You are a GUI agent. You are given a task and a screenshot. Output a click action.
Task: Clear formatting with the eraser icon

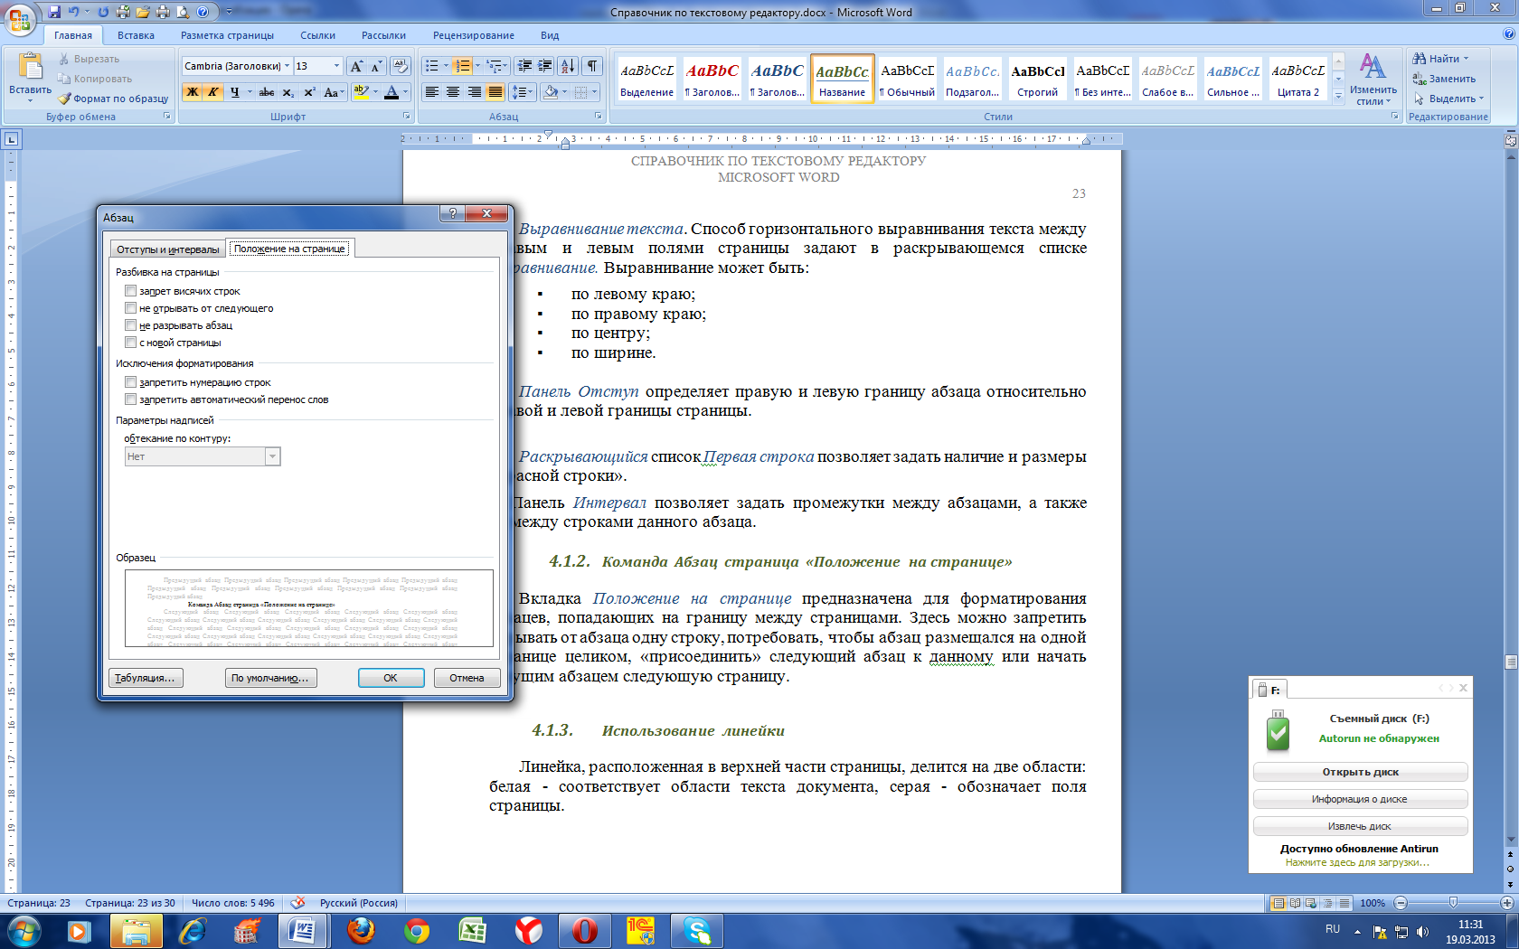(x=401, y=66)
